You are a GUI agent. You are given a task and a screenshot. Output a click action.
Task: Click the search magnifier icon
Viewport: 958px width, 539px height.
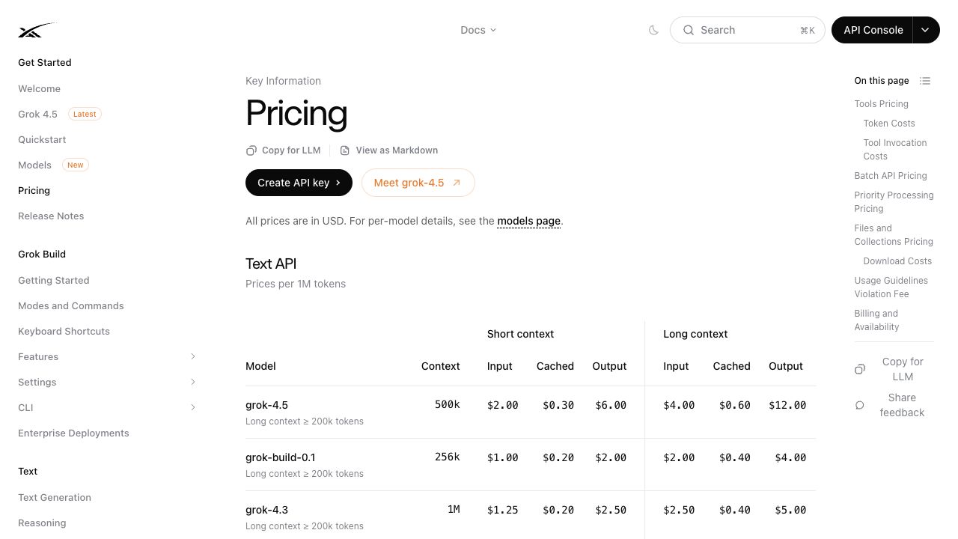[x=689, y=30]
